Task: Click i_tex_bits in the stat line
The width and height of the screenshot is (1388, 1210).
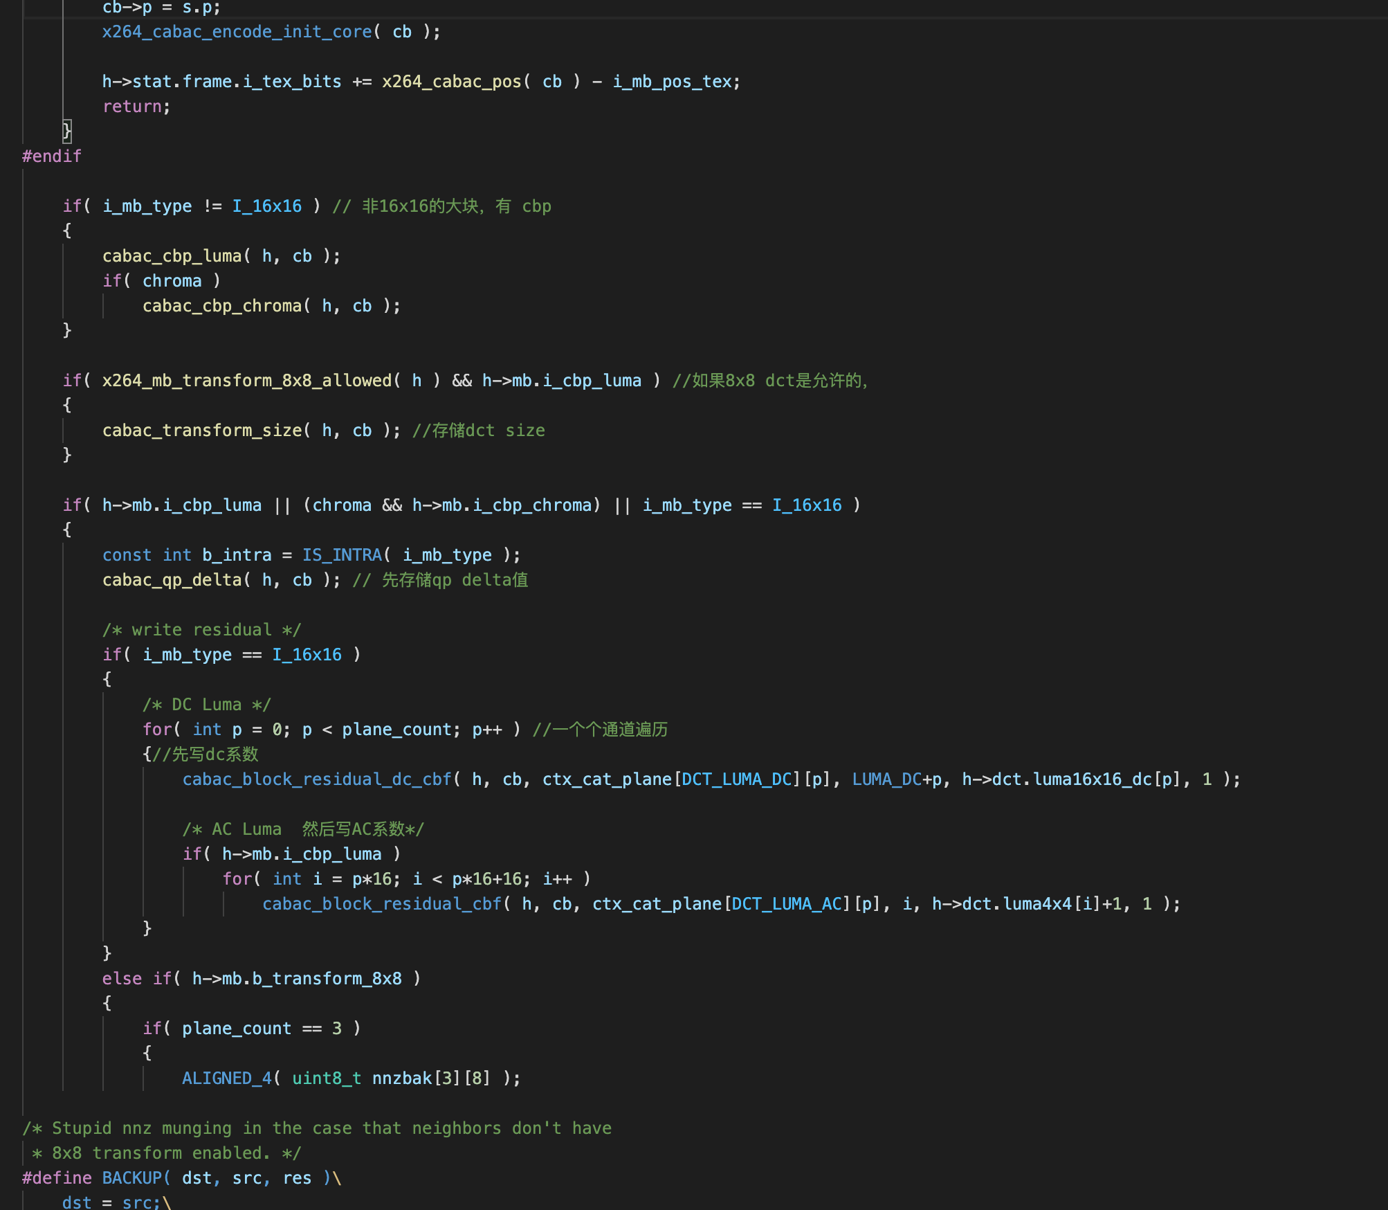Action: tap(292, 82)
